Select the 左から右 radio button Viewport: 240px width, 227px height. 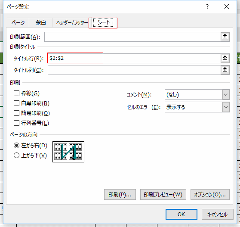pos(16,146)
